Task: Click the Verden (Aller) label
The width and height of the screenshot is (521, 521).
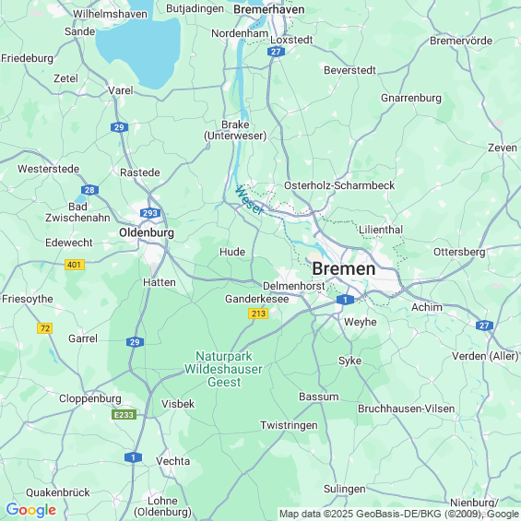Action: pyautogui.click(x=485, y=356)
